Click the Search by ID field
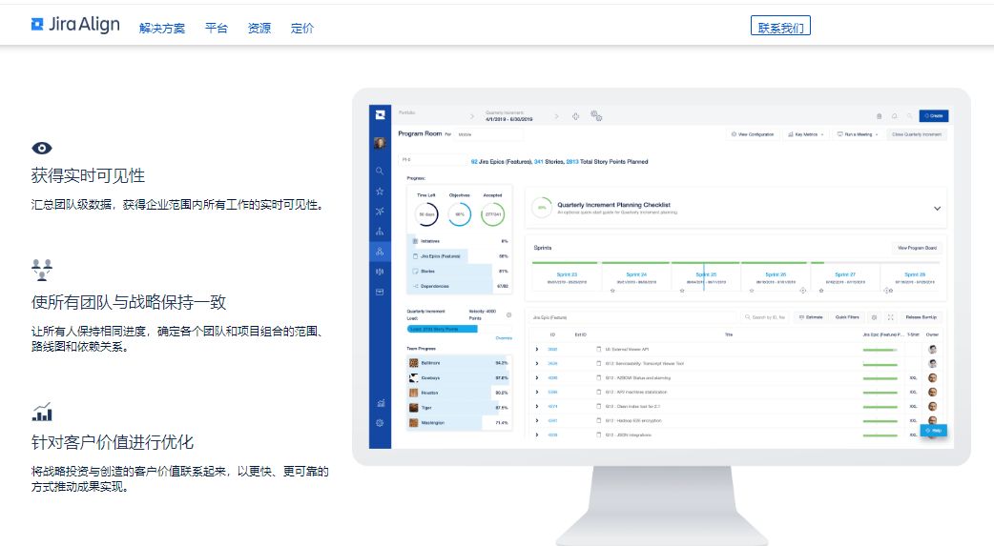Image resolution: width=994 pixels, height=546 pixels. pos(765,317)
